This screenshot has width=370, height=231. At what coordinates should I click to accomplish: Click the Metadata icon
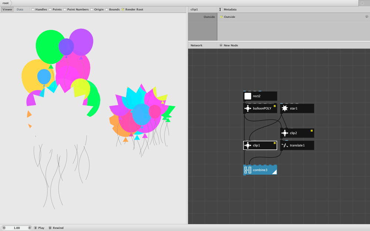point(221,10)
